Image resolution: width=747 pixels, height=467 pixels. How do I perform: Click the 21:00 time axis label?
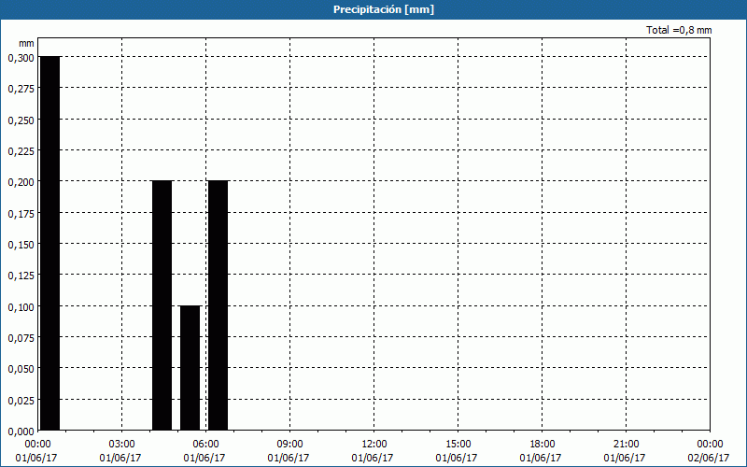626,445
